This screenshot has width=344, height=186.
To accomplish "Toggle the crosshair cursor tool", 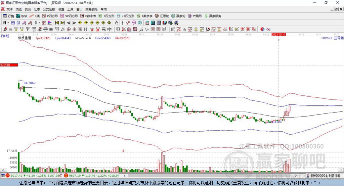I will coord(122,23).
